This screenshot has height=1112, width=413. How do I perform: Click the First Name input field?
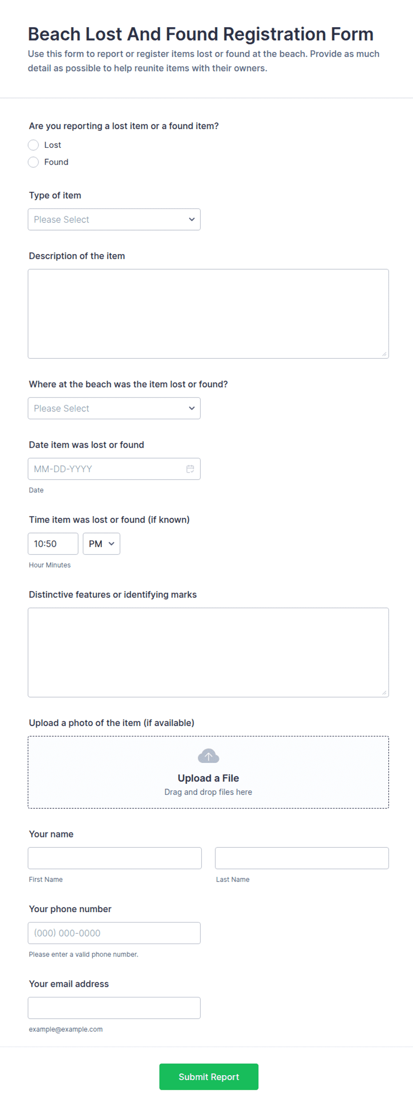coord(115,858)
